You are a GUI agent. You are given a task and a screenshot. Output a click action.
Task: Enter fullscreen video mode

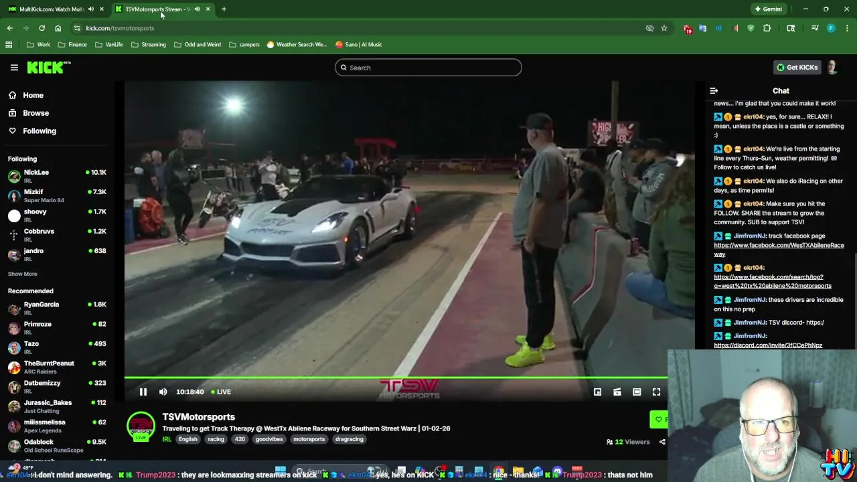point(657,392)
